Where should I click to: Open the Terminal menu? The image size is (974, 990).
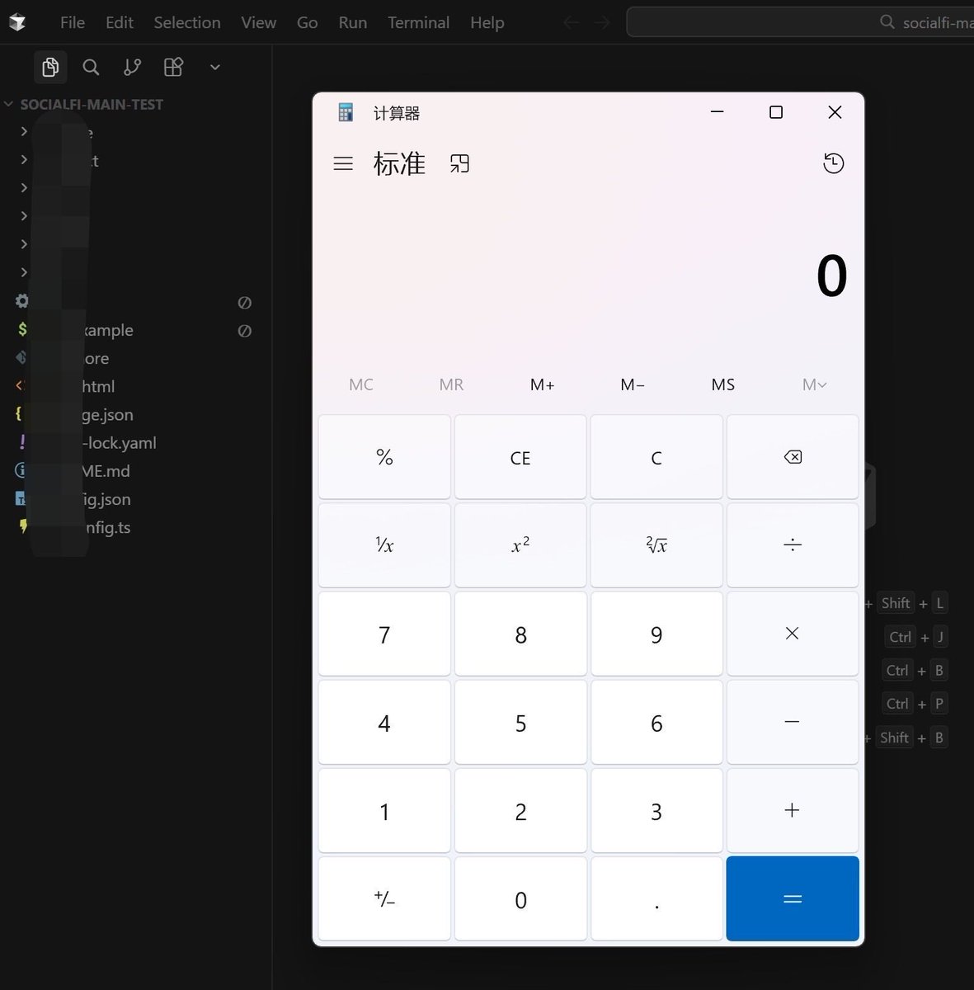click(419, 22)
